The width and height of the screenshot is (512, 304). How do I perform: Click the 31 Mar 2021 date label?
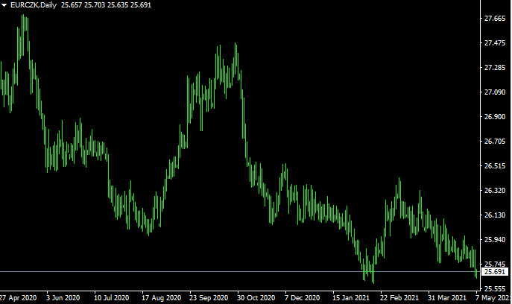(x=447, y=298)
